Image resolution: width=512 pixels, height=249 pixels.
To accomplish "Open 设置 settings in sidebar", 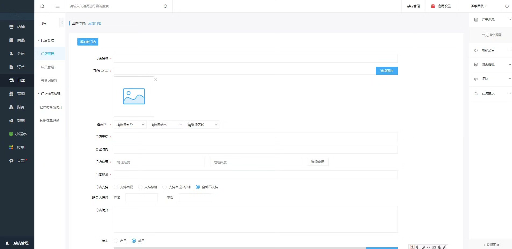I will 17,161.
